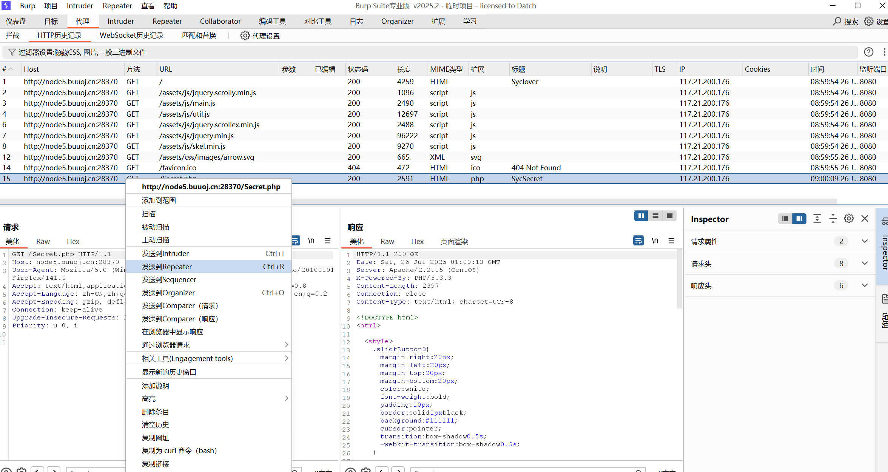Open the 编码工具 main tab
Viewport: 888px width, 472px height.
[272, 21]
